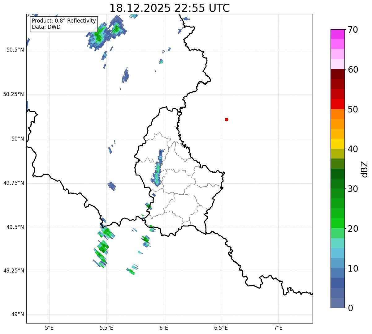Click the 7°E longitude label
The width and height of the screenshot is (372, 334).
pos(278,328)
